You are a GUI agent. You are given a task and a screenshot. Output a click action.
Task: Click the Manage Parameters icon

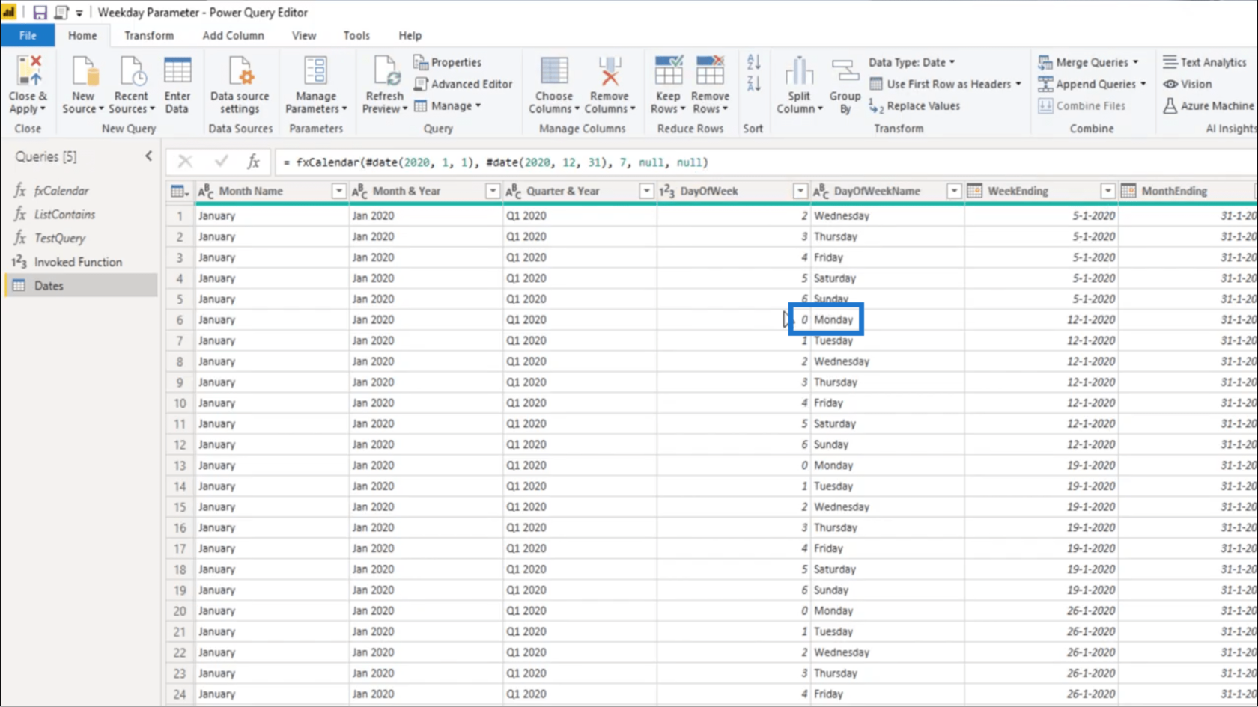coord(315,72)
